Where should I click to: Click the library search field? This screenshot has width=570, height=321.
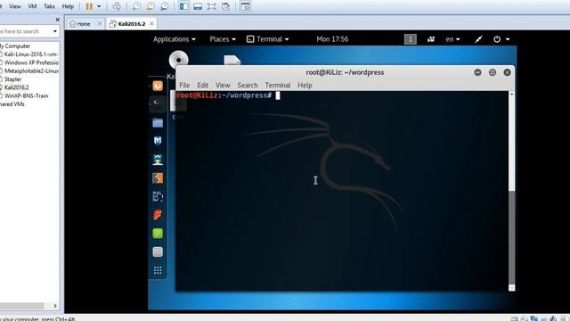[25, 31]
